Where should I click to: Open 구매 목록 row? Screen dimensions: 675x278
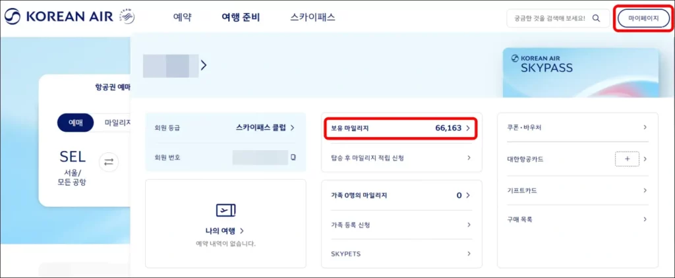coord(577,219)
